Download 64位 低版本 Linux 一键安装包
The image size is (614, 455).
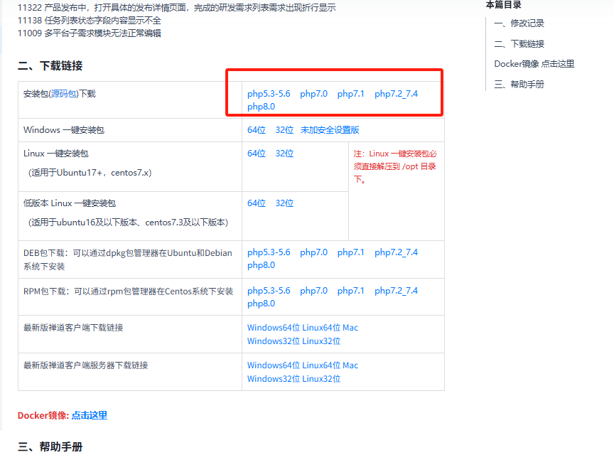click(x=257, y=203)
